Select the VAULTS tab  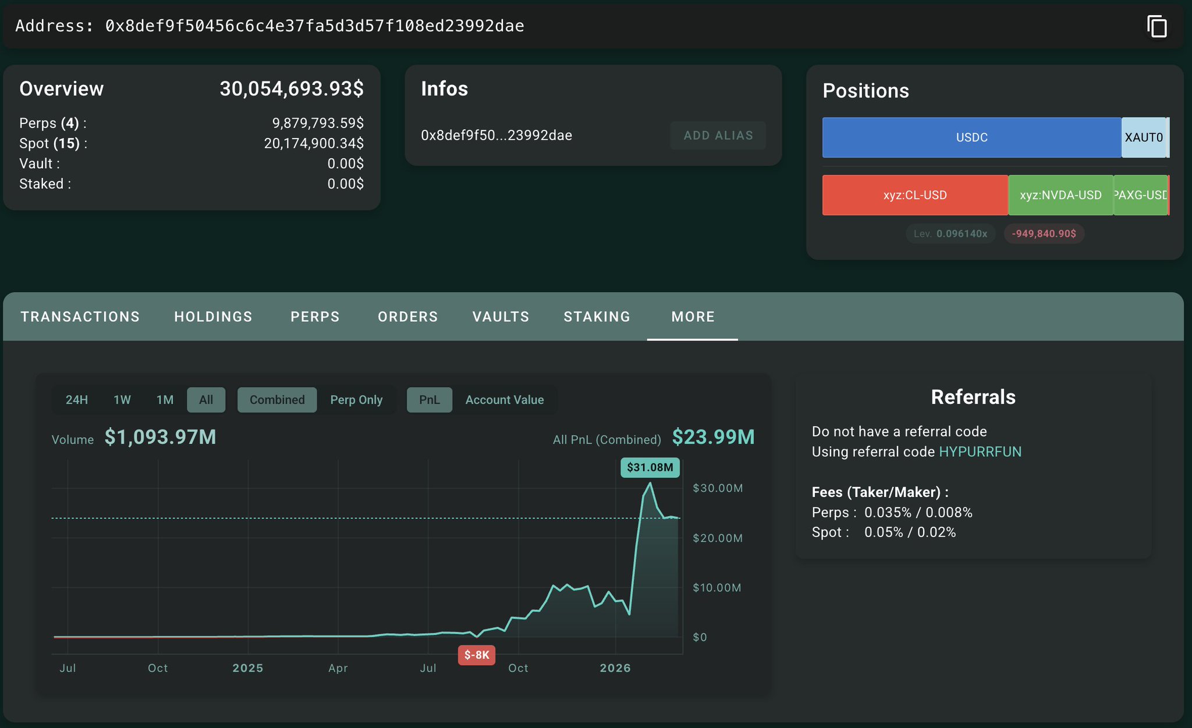tap(501, 317)
